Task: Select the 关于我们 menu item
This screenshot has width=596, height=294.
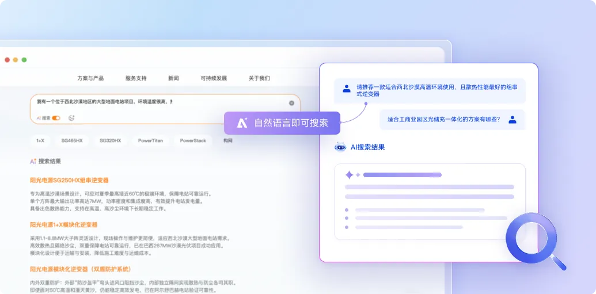Action: (x=259, y=78)
